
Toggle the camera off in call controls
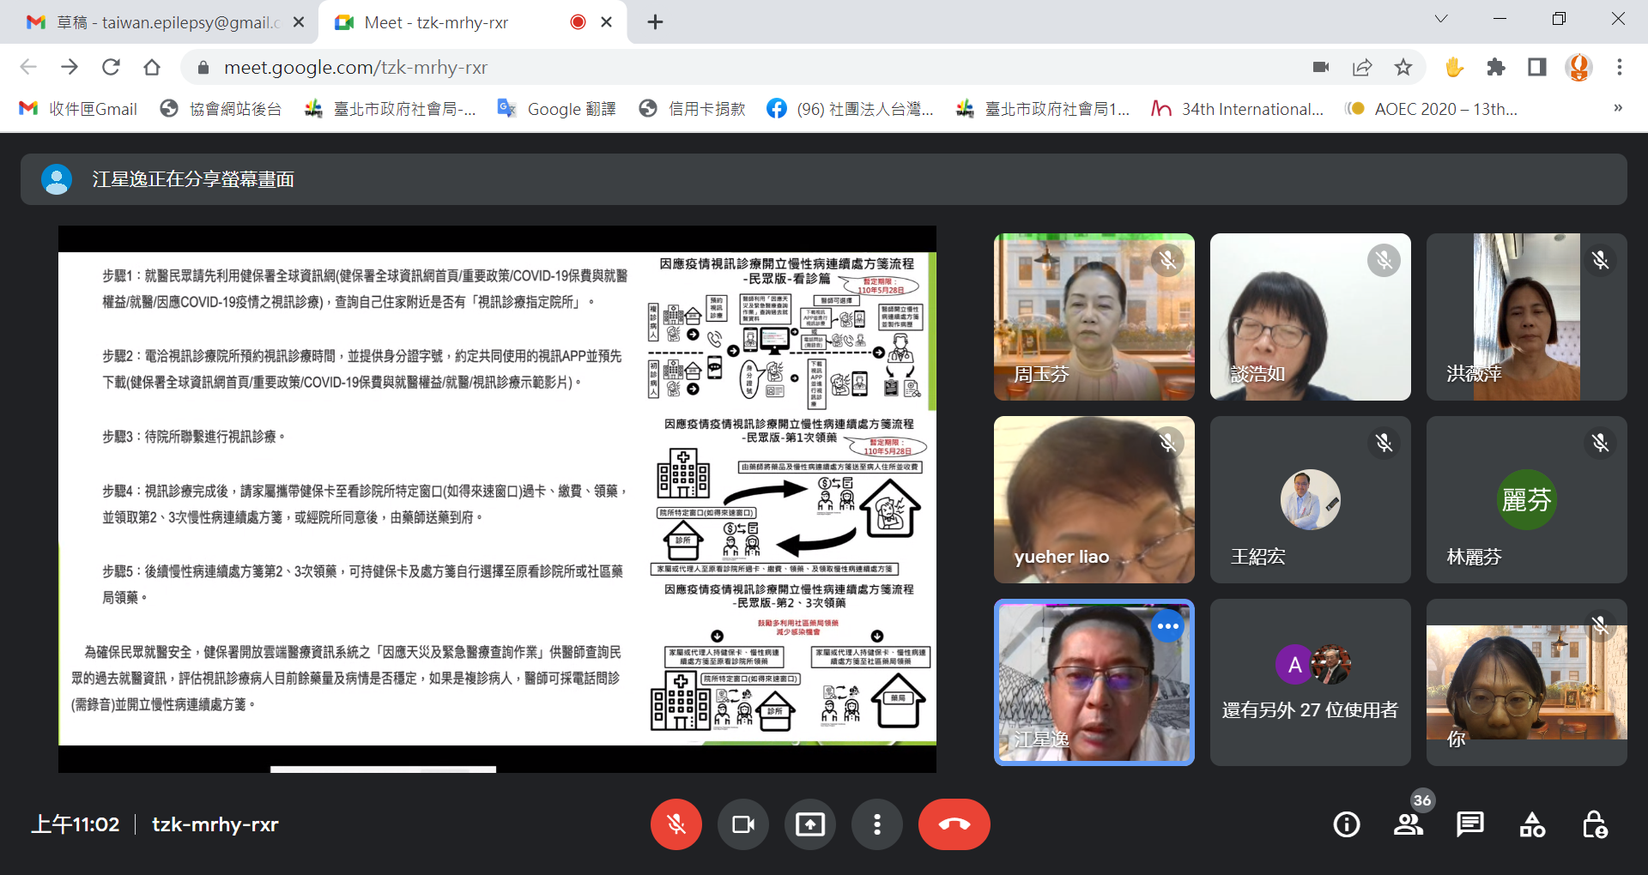743,824
